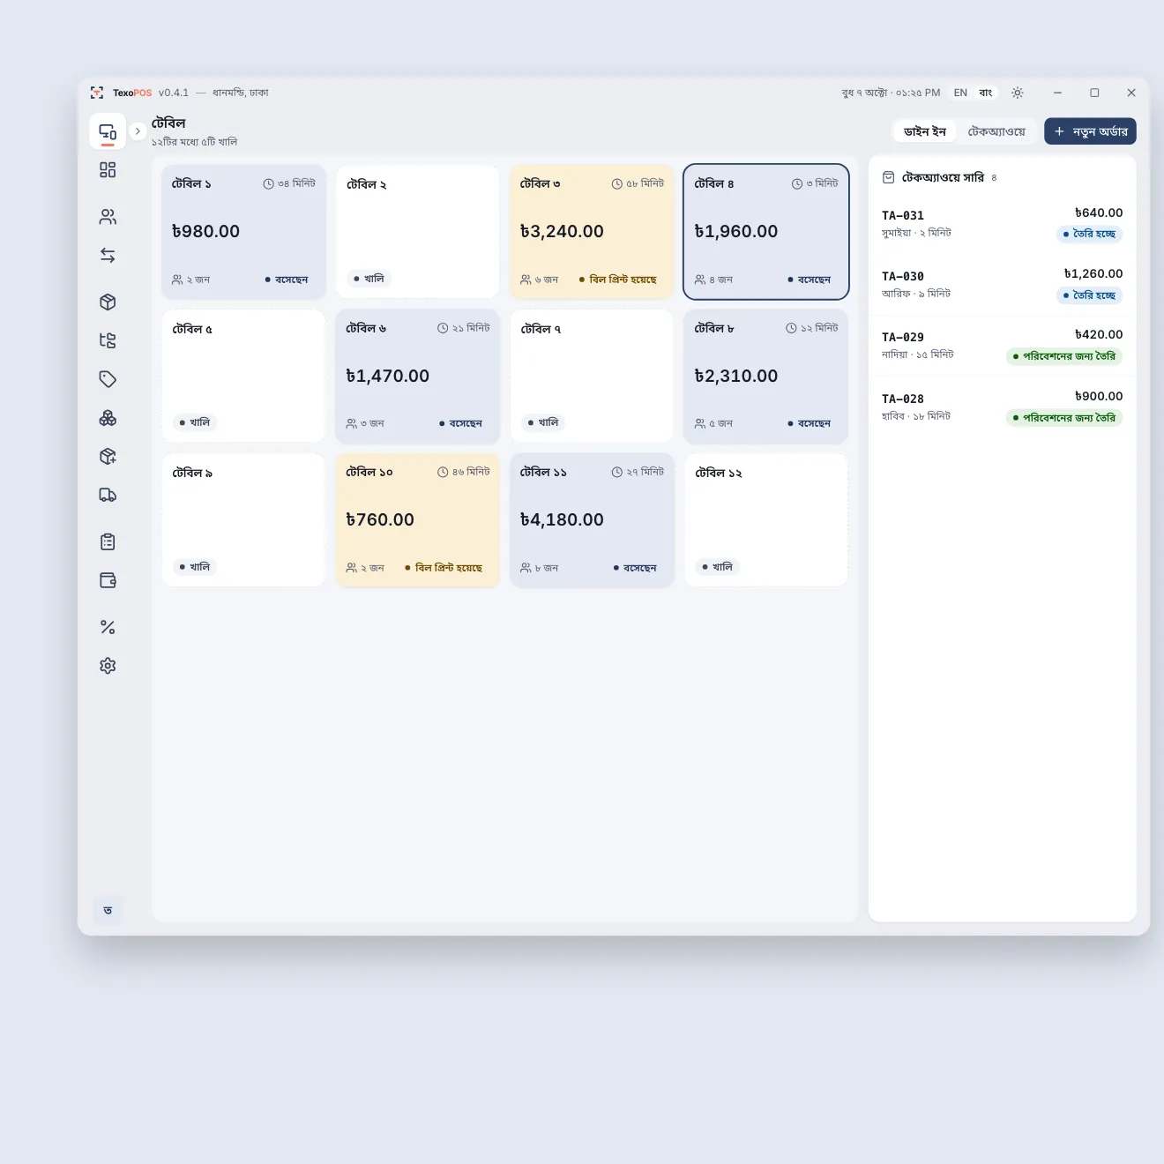Open the empty টেবিল ২ card

pyautogui.click(x=418, y=231)
